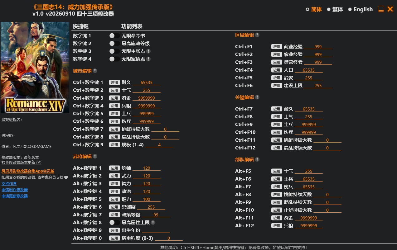Click 检查修改器版本更新 link

(x=22, y=163)
